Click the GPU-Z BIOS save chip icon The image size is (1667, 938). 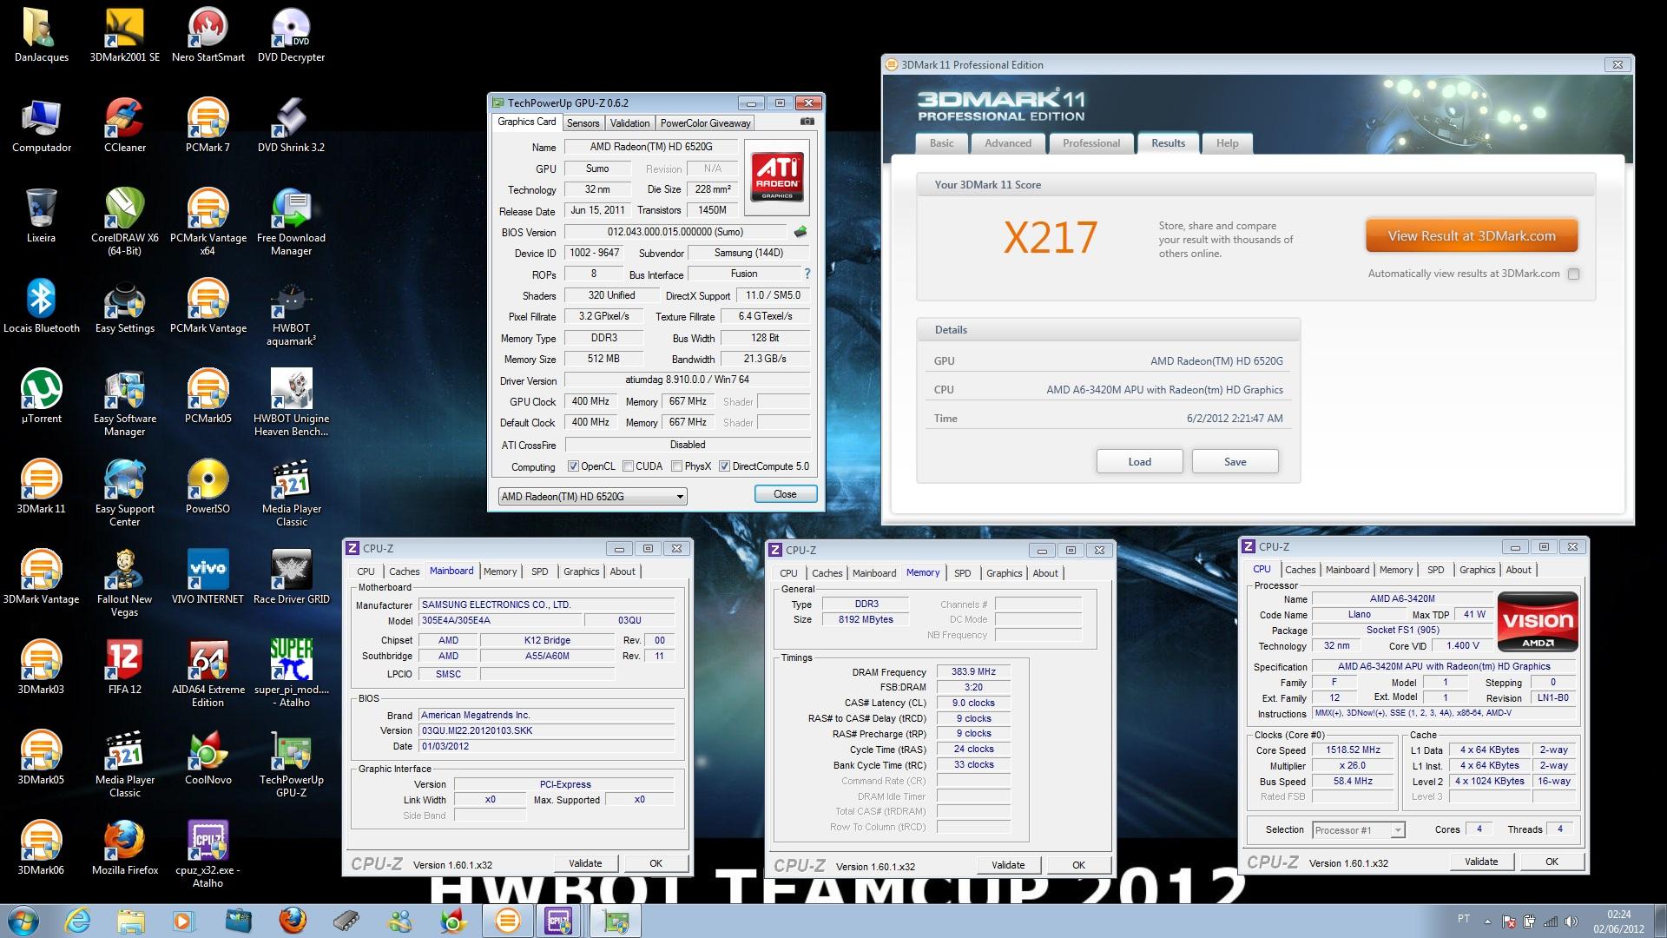tap(801, 232)
